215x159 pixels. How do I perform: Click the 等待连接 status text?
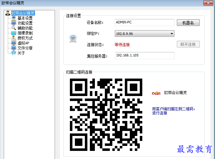[122, 45]
